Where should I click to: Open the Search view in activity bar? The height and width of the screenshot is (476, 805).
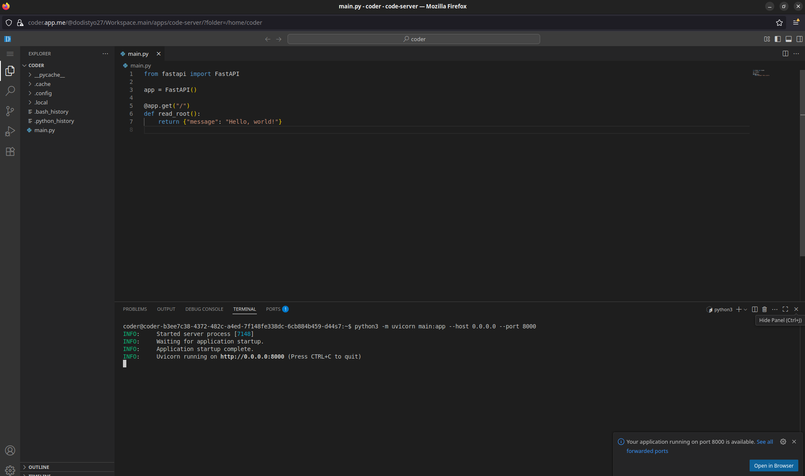(10, 91)
